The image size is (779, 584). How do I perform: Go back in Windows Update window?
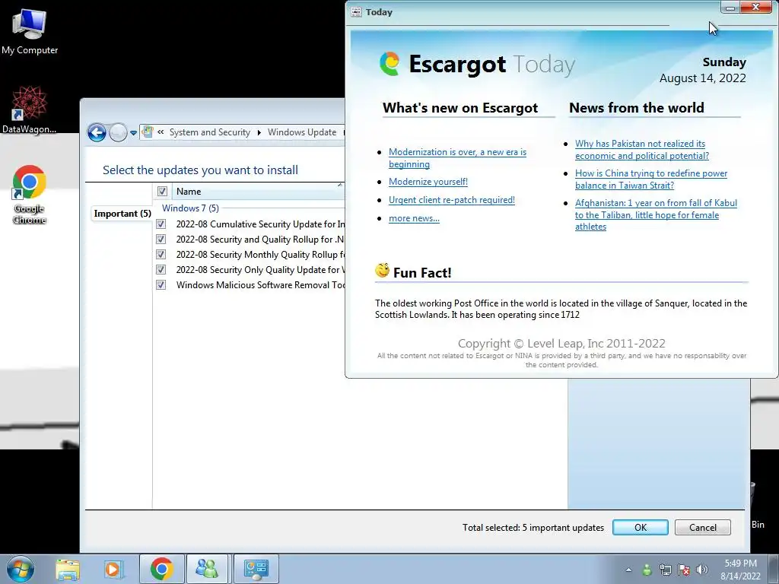click(x=97, y=132)
